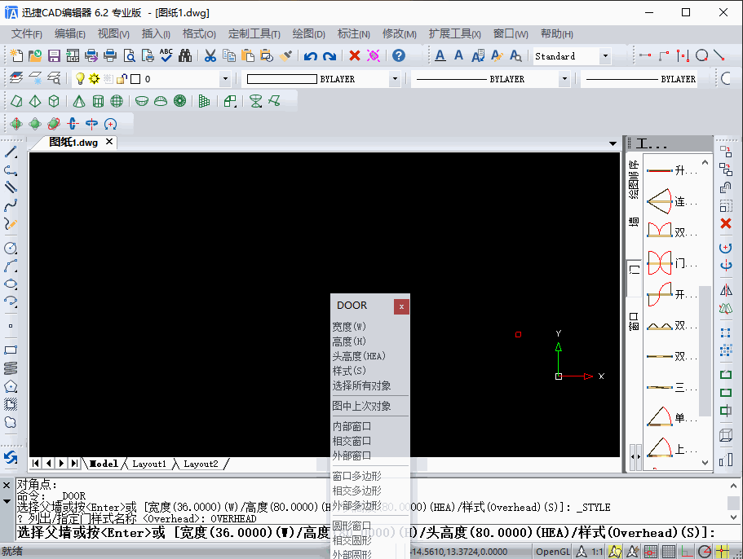Toggle snap icon in status bar
The image size is (743, 559).
(650, 552)
